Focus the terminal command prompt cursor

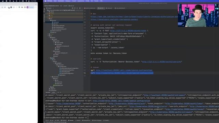coord(88,118)
